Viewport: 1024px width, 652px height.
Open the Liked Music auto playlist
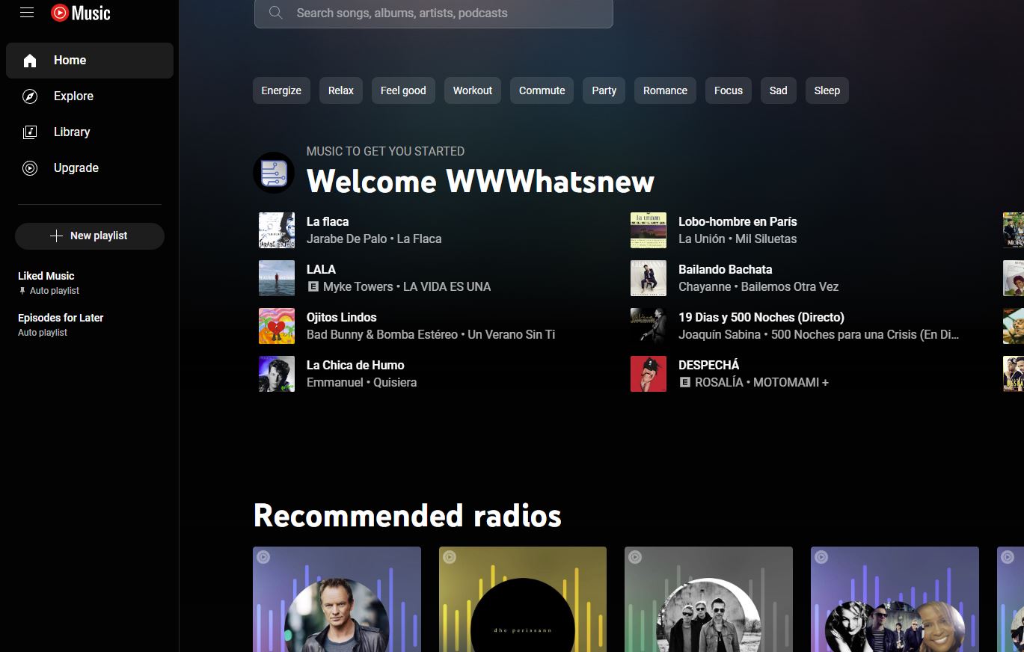90,283
